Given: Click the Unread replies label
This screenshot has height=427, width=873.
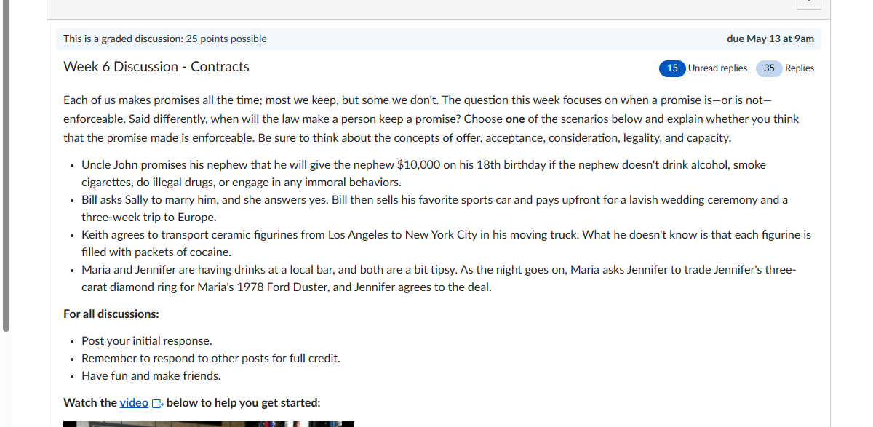Looking at the screenshot, I should [717, 68].
